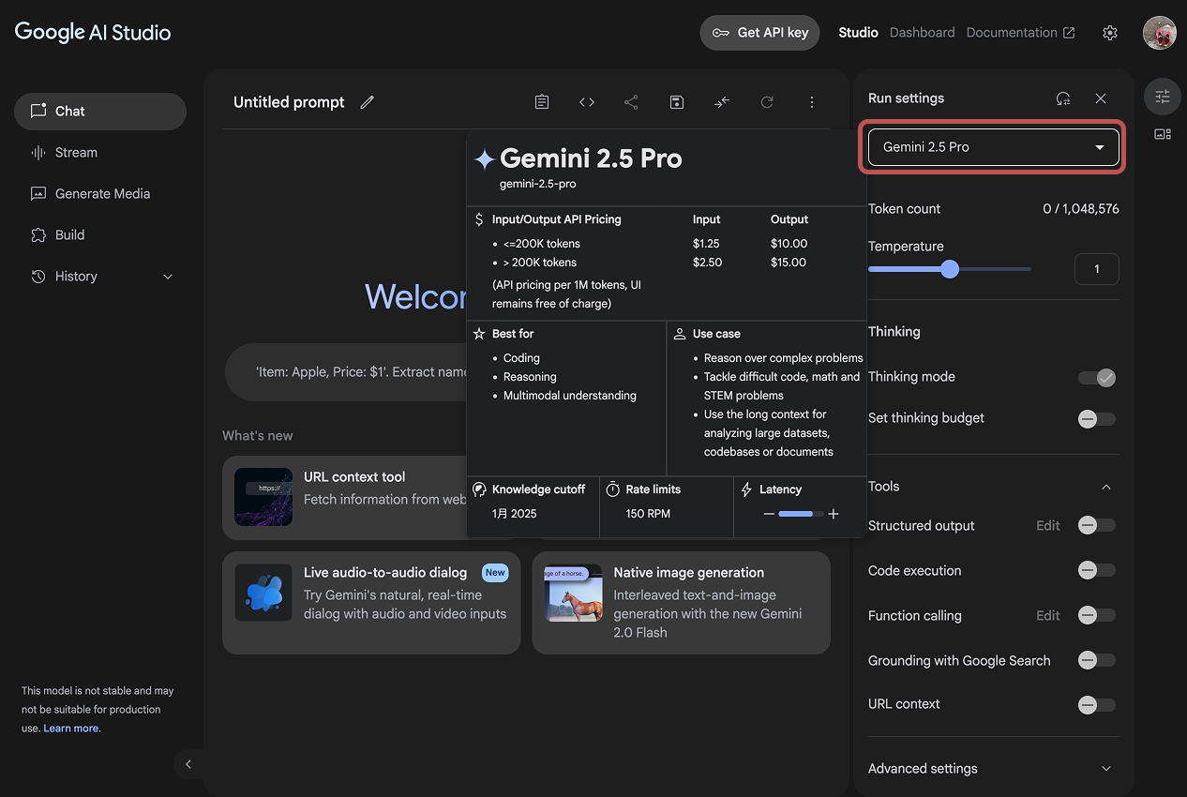The image size is (1187, 797).
Task: Click the 150 RPM rate limit value
Action: point(648,514)
